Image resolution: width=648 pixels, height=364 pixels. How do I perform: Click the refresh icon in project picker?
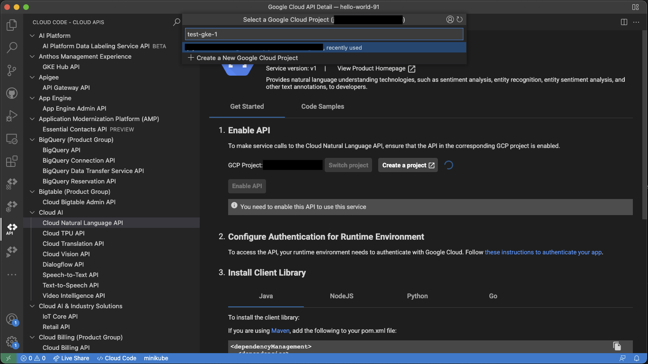click(460, 19)
